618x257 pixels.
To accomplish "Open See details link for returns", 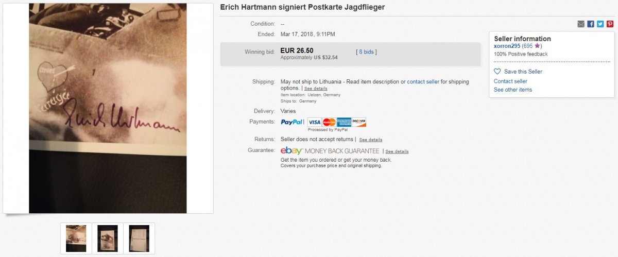I will coord(371,140).
